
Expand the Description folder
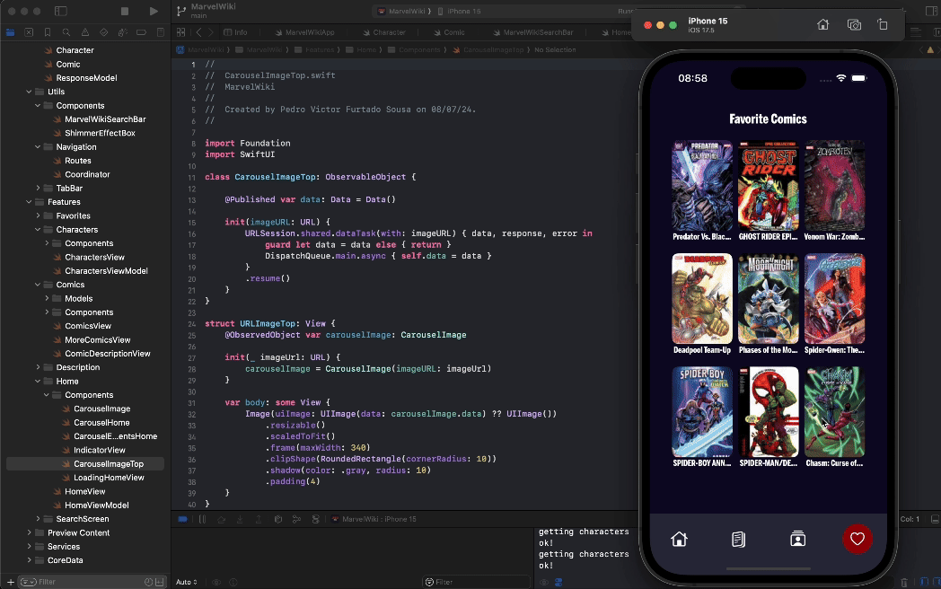click(x=38, y=367)
